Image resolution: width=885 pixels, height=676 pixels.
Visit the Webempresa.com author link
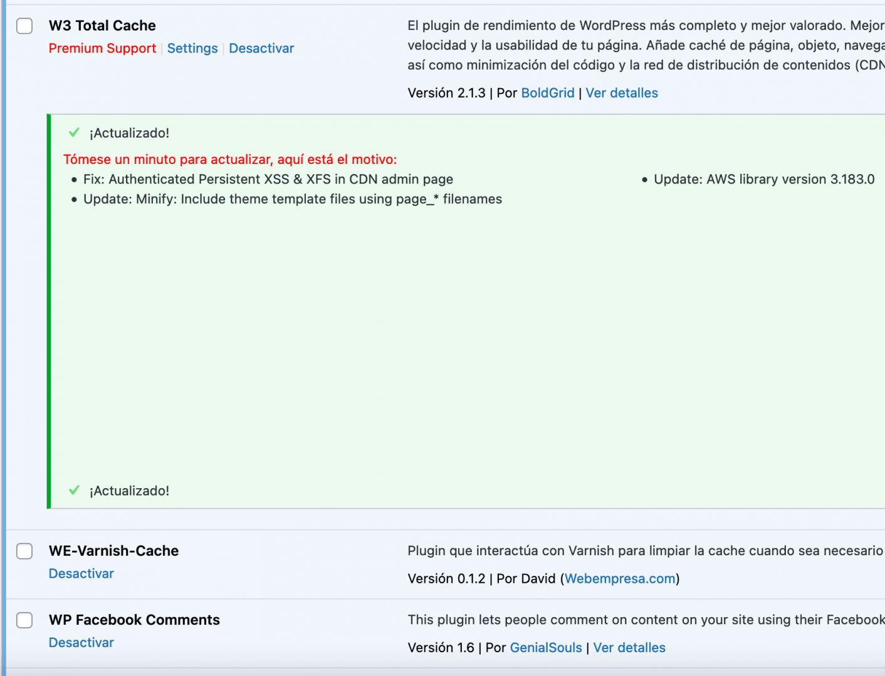[x=620, y=578]
